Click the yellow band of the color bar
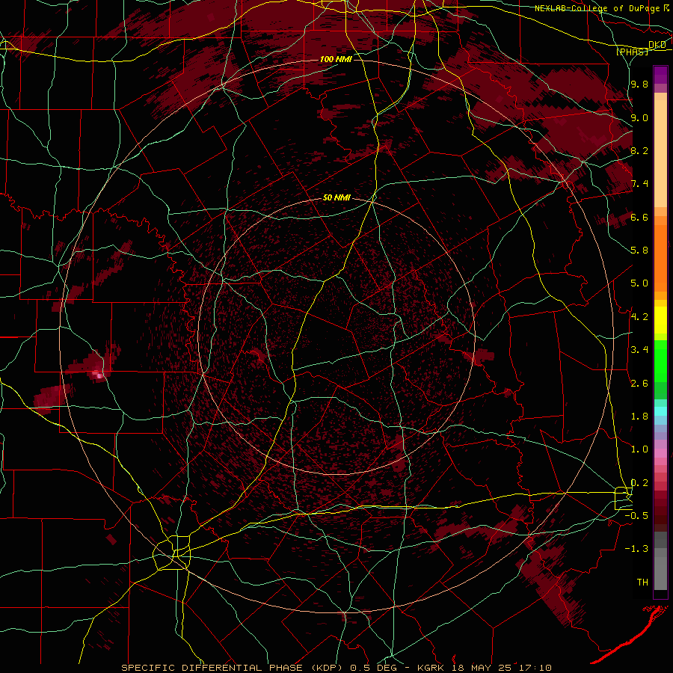 pyautogui.click(x=660, y=320)
